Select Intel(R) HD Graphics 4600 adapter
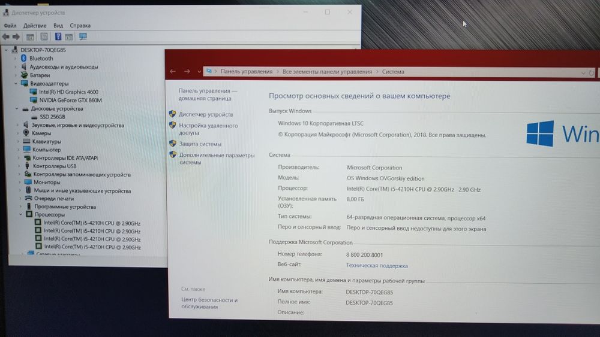The width and height of the screenshot is (600, 337). pyautogui.click(x=68, y=92)
